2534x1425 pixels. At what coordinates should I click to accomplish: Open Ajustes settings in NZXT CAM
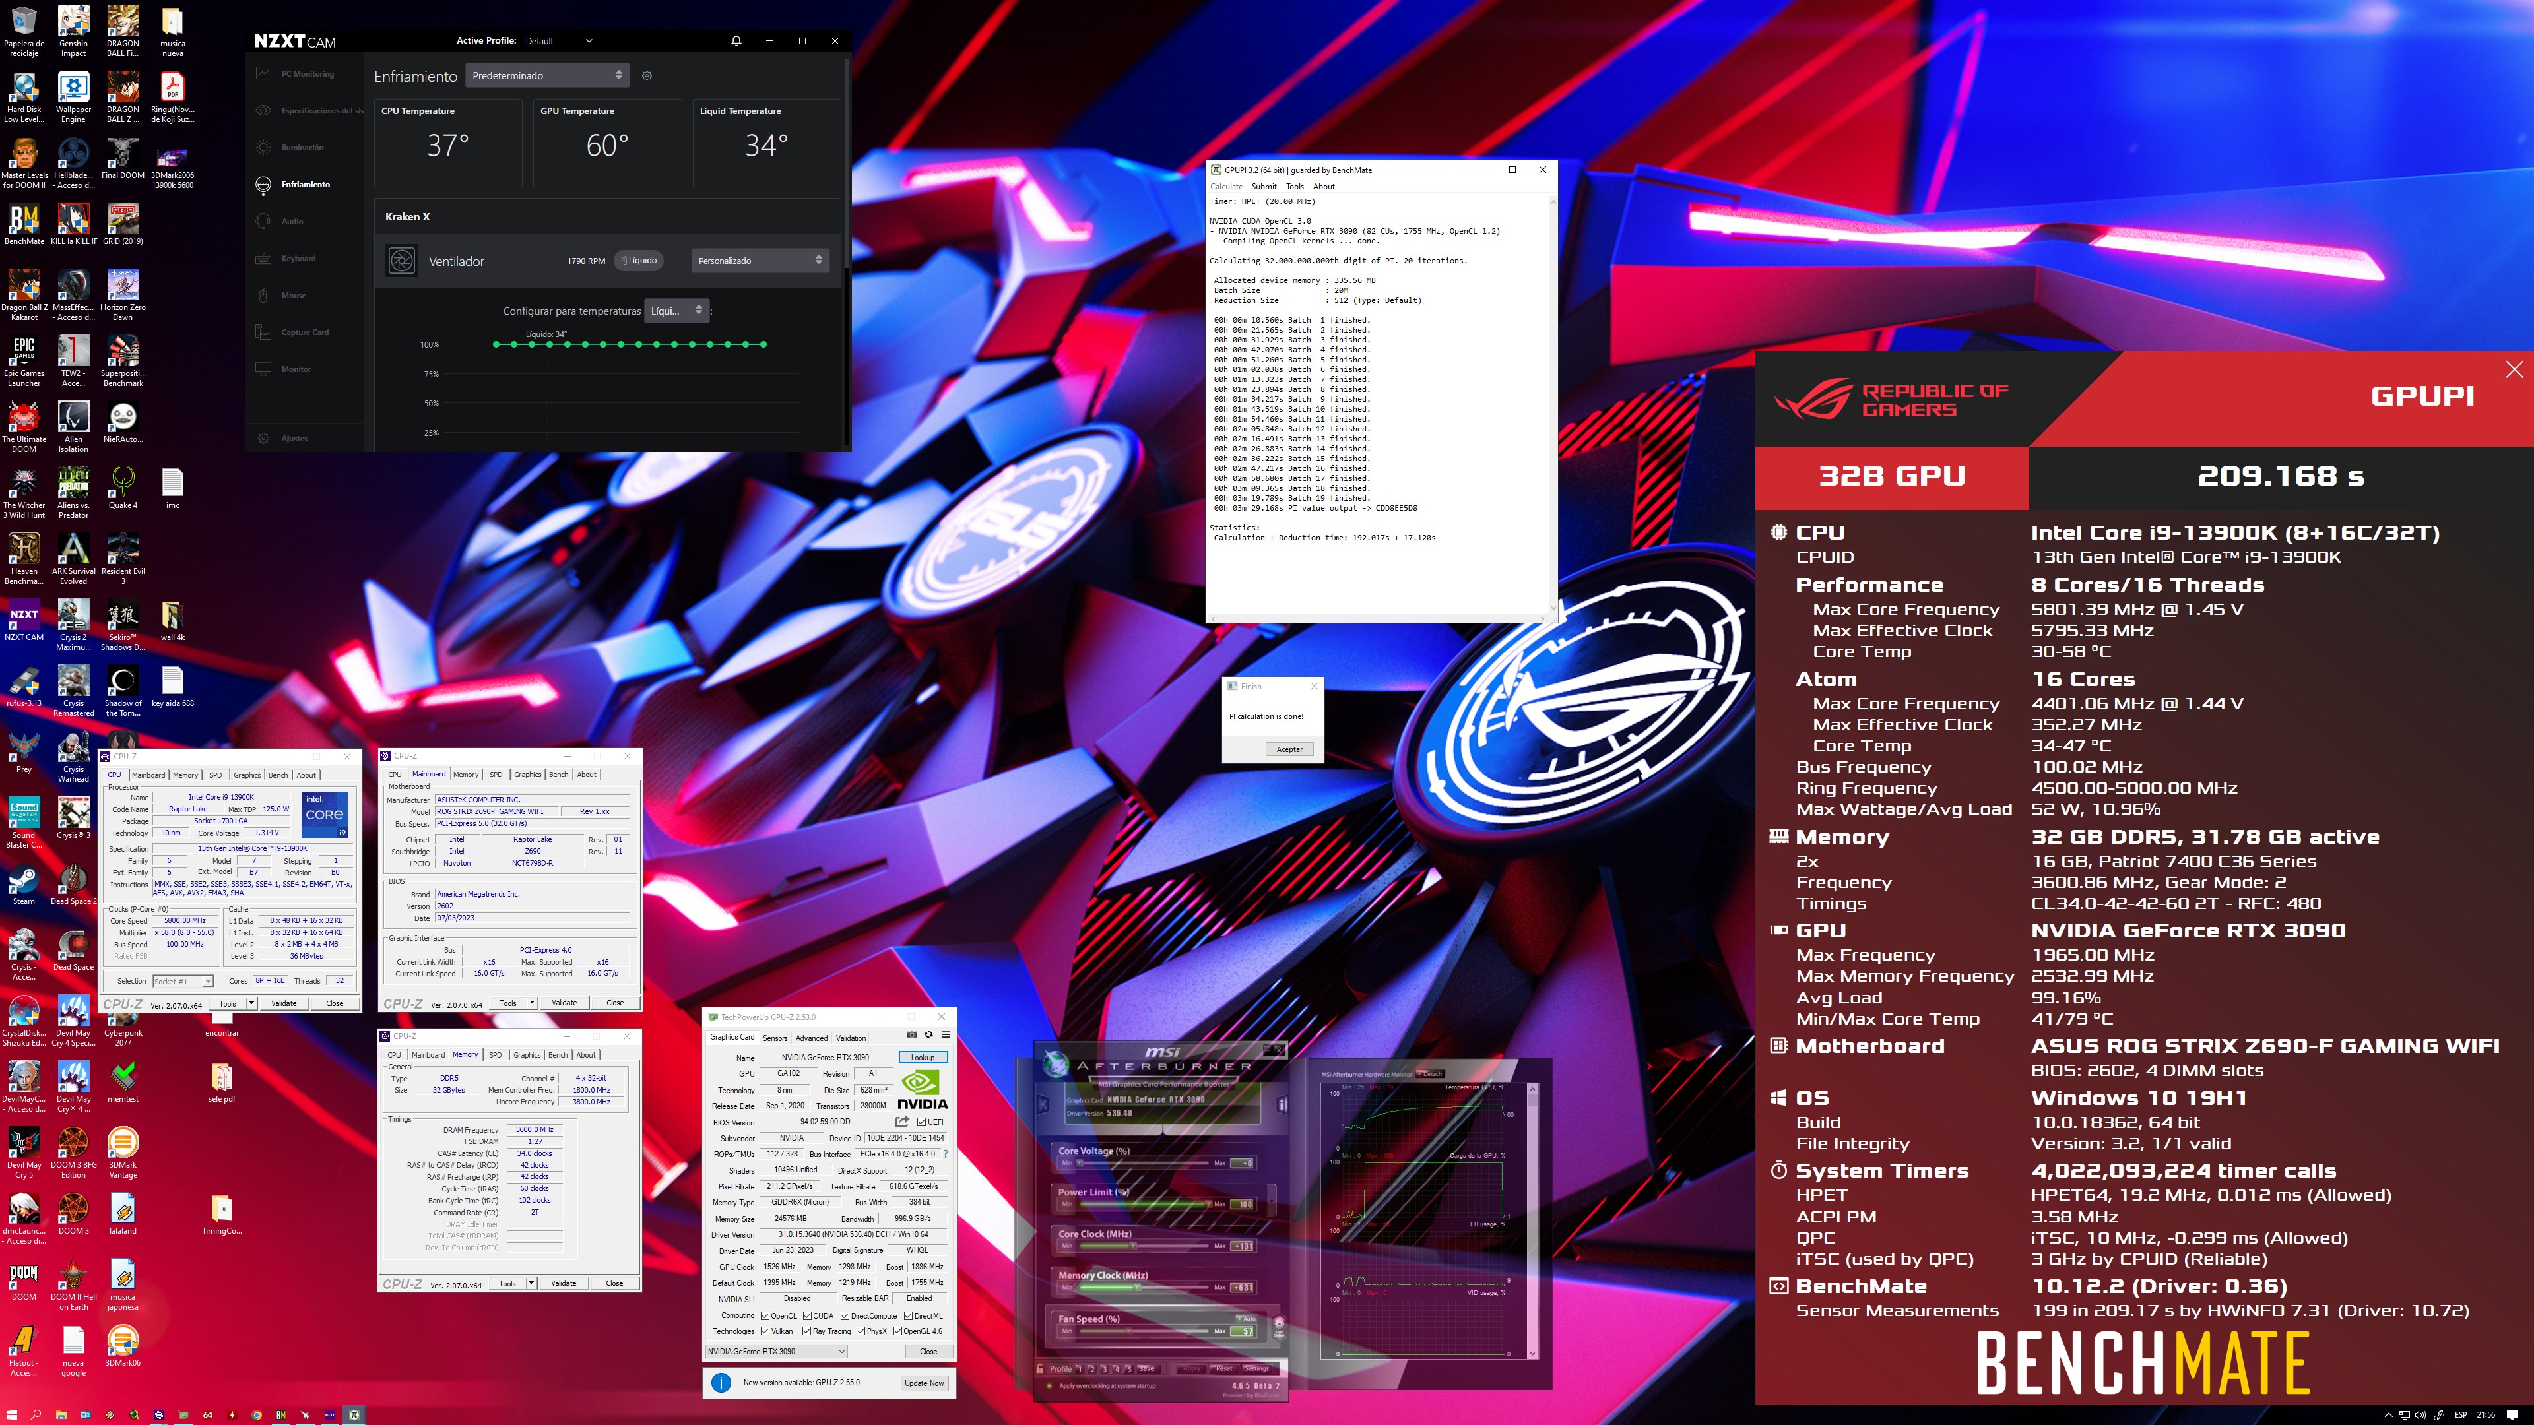[282, 439]
